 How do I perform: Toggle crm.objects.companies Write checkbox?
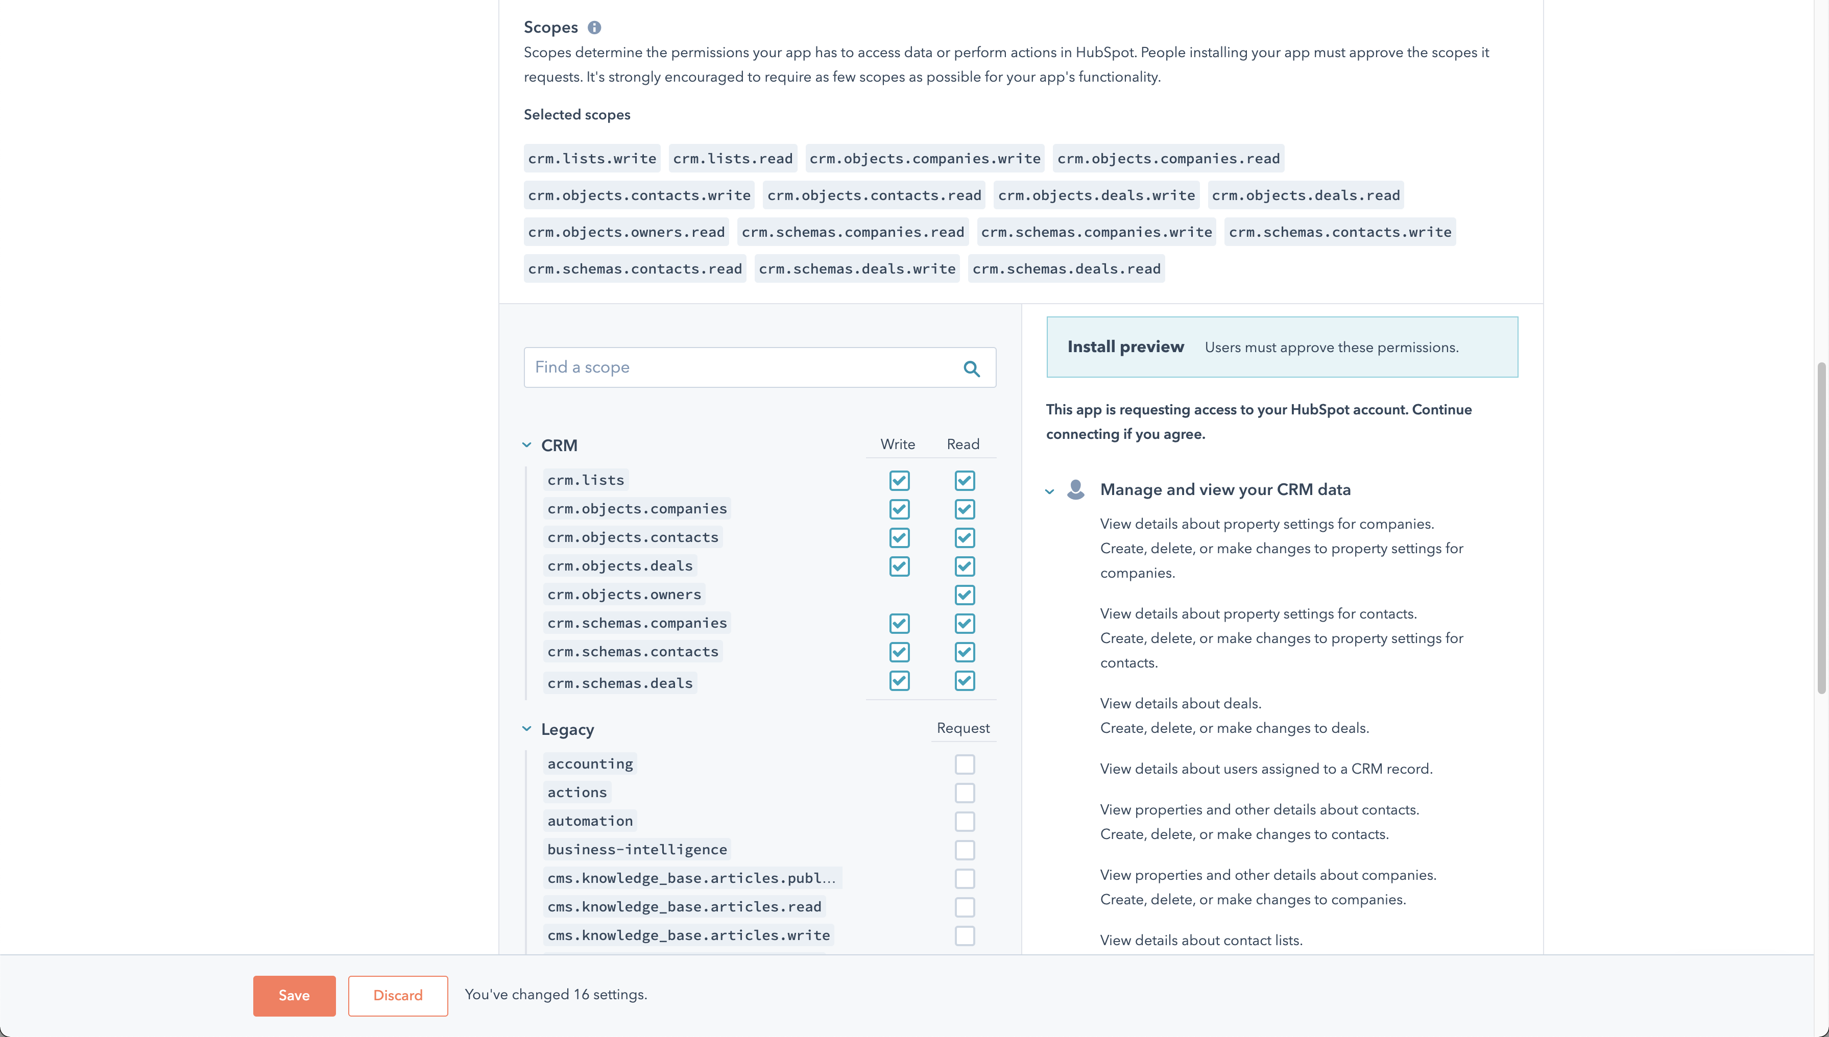pos(899,509)
